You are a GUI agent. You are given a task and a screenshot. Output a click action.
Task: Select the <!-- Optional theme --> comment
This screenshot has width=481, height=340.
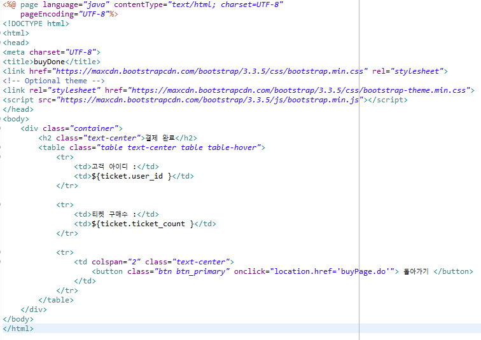point(53,81)
